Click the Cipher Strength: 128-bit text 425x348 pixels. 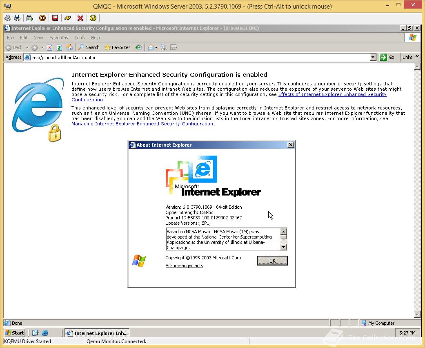pyautogui.click(x=189, y=212)
